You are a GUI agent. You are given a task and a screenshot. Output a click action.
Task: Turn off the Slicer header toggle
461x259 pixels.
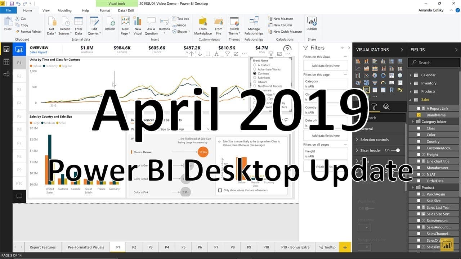tap(396, 150)
